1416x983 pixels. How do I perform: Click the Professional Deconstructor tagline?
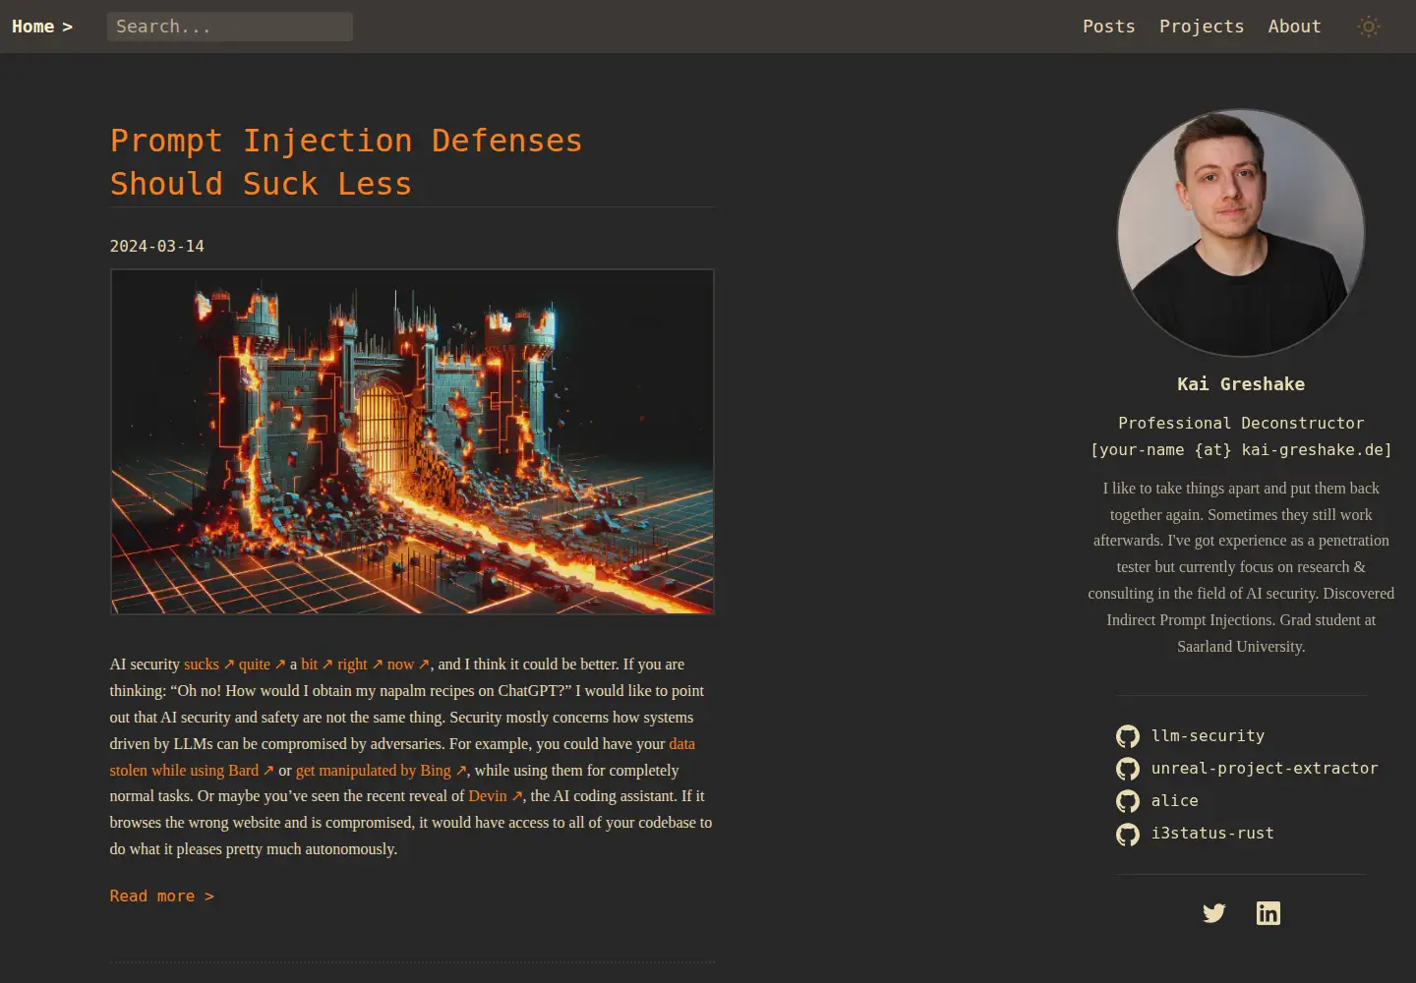pos(1241,423)
